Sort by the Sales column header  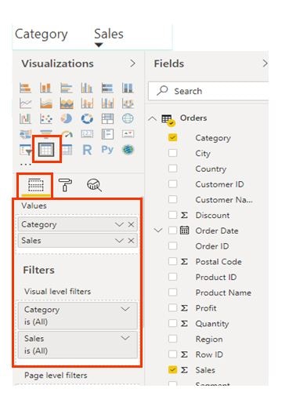pos(109,34)
